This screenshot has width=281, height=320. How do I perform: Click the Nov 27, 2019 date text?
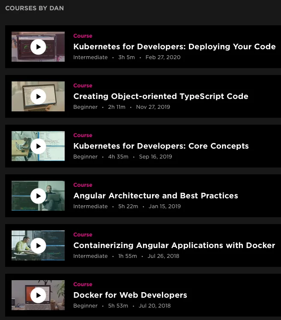[x=153, y=107]
